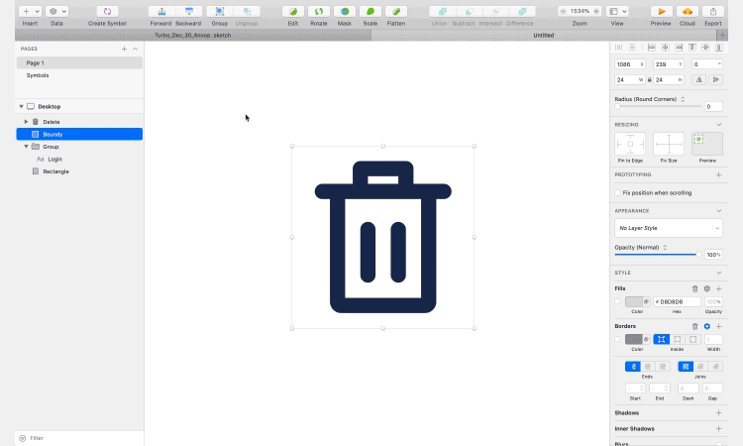Add a new Shadow with plus
Image resolution: width=743 pixels, height=446 pixels.
tap(719, 413)
